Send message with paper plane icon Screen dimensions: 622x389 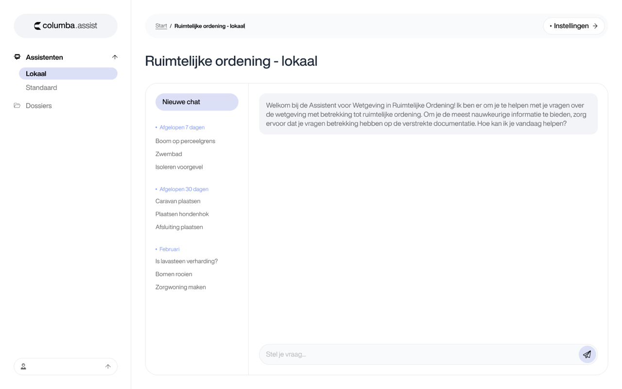tap(587, 354)
